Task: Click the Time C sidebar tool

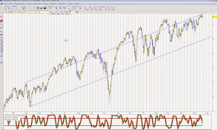Action: point(1,48)
